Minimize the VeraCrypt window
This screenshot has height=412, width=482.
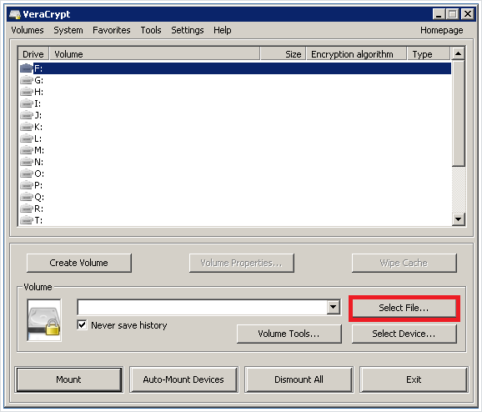tap(439, 14)
